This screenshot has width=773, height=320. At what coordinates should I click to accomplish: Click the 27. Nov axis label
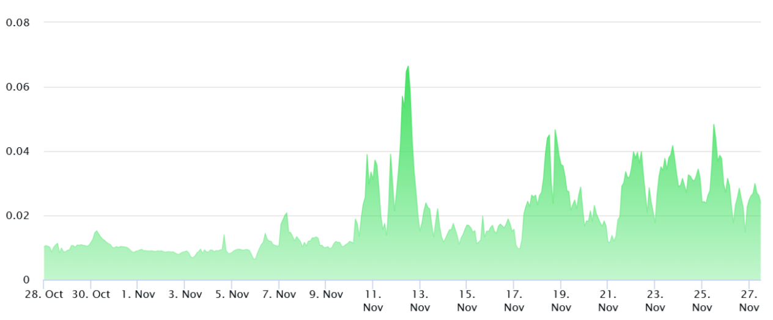pyautogui.click(x=749, y=300)
